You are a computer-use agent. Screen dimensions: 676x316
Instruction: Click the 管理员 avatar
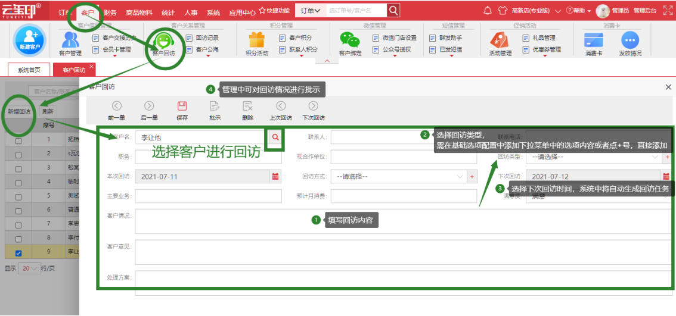[602, 11]
